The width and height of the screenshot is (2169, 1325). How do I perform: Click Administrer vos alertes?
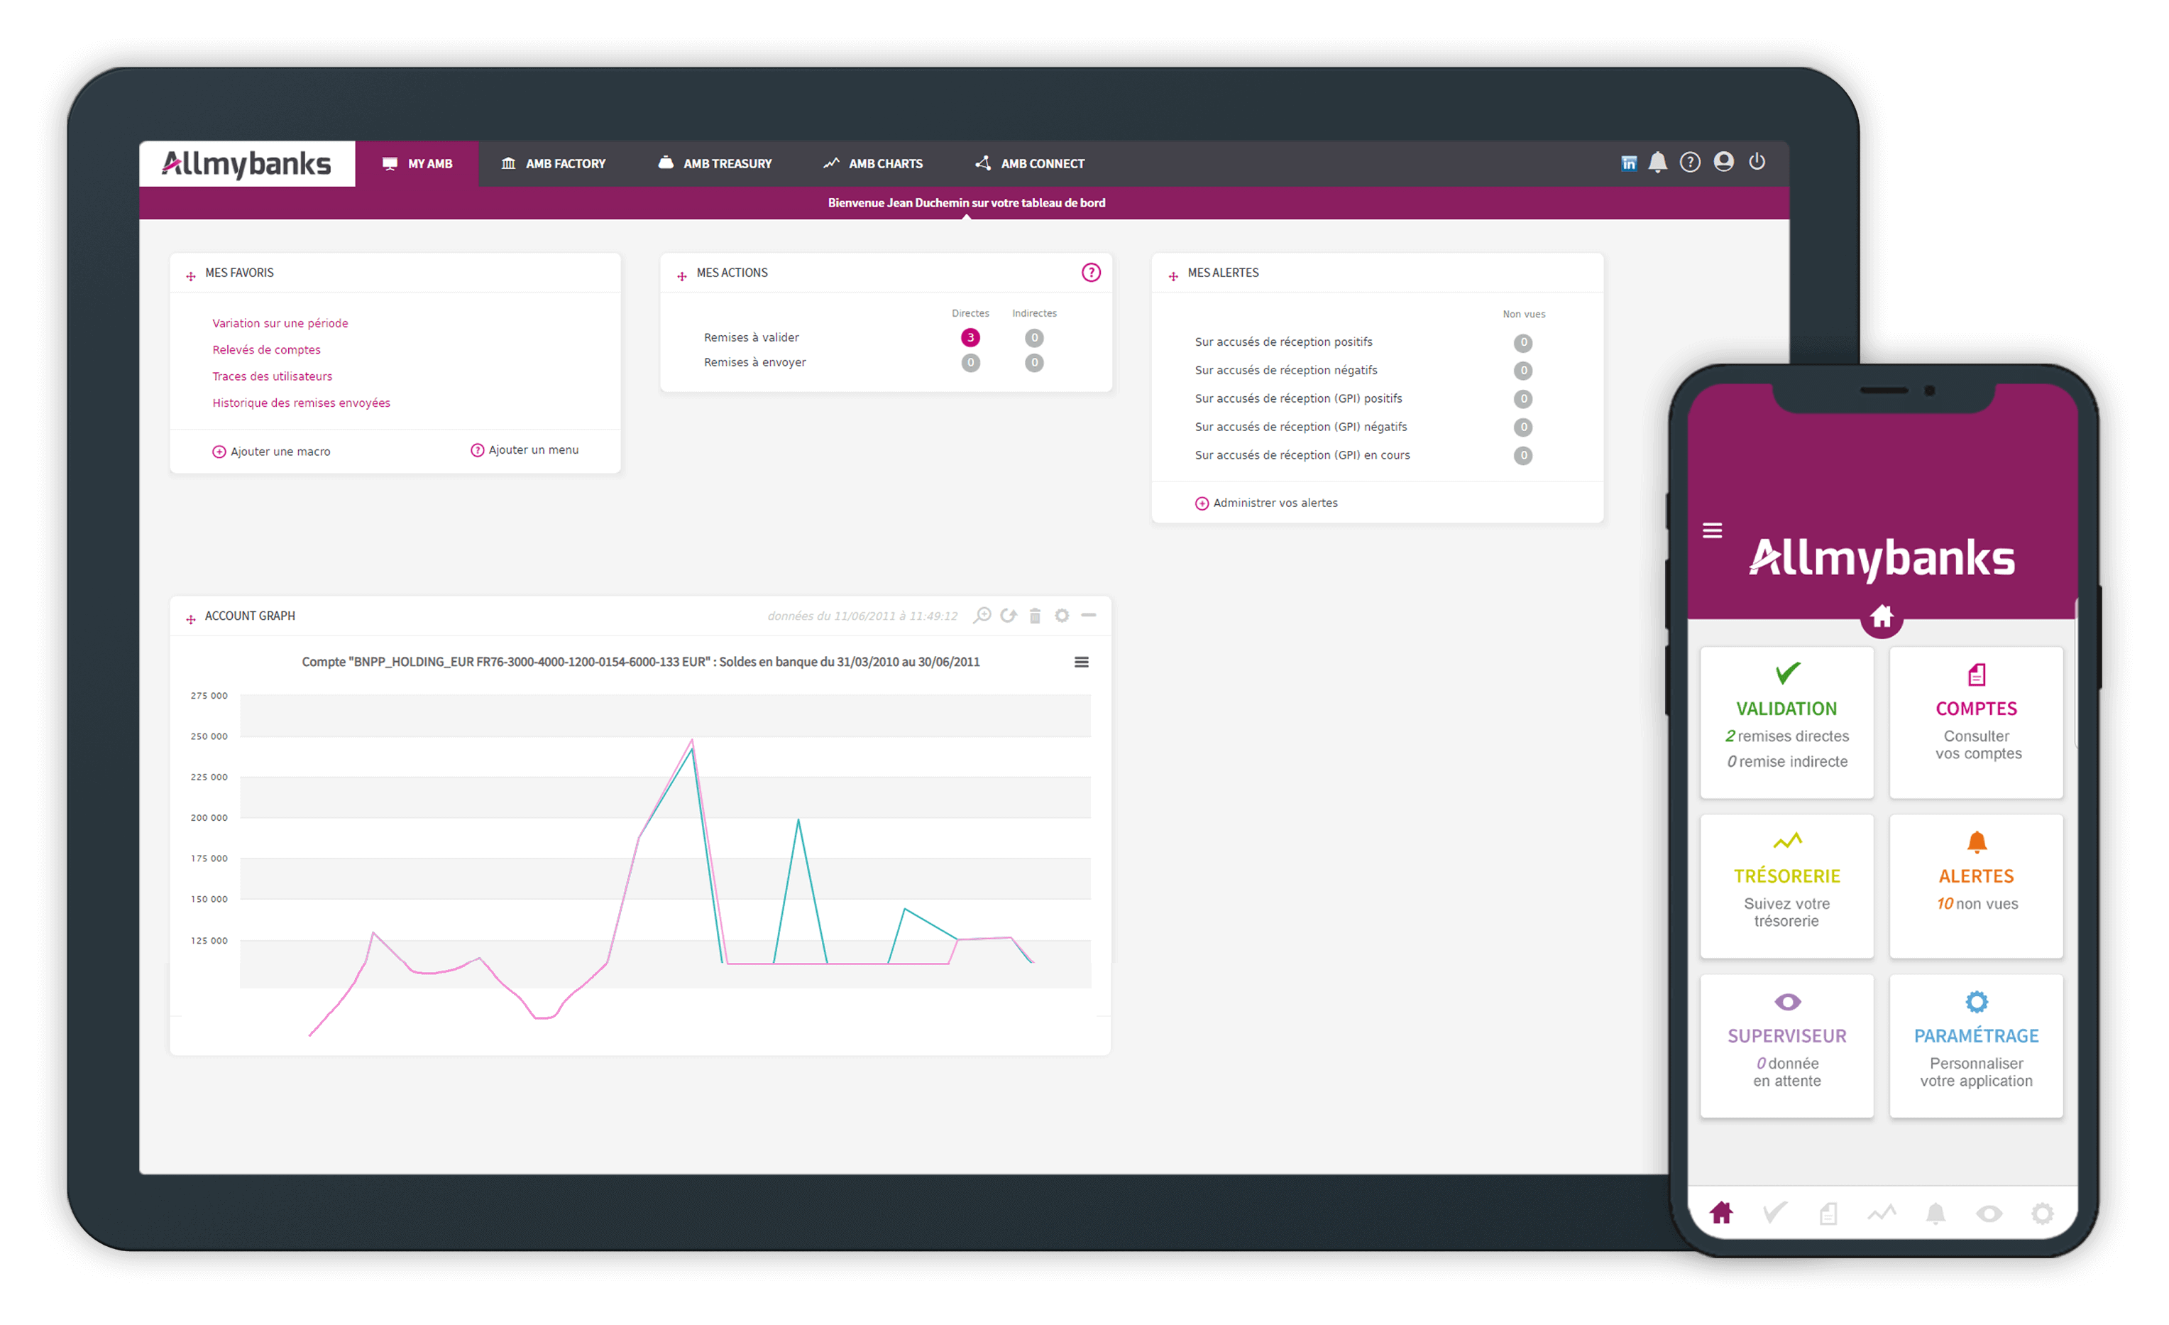pyautogui.click(x=1274, y=503)
